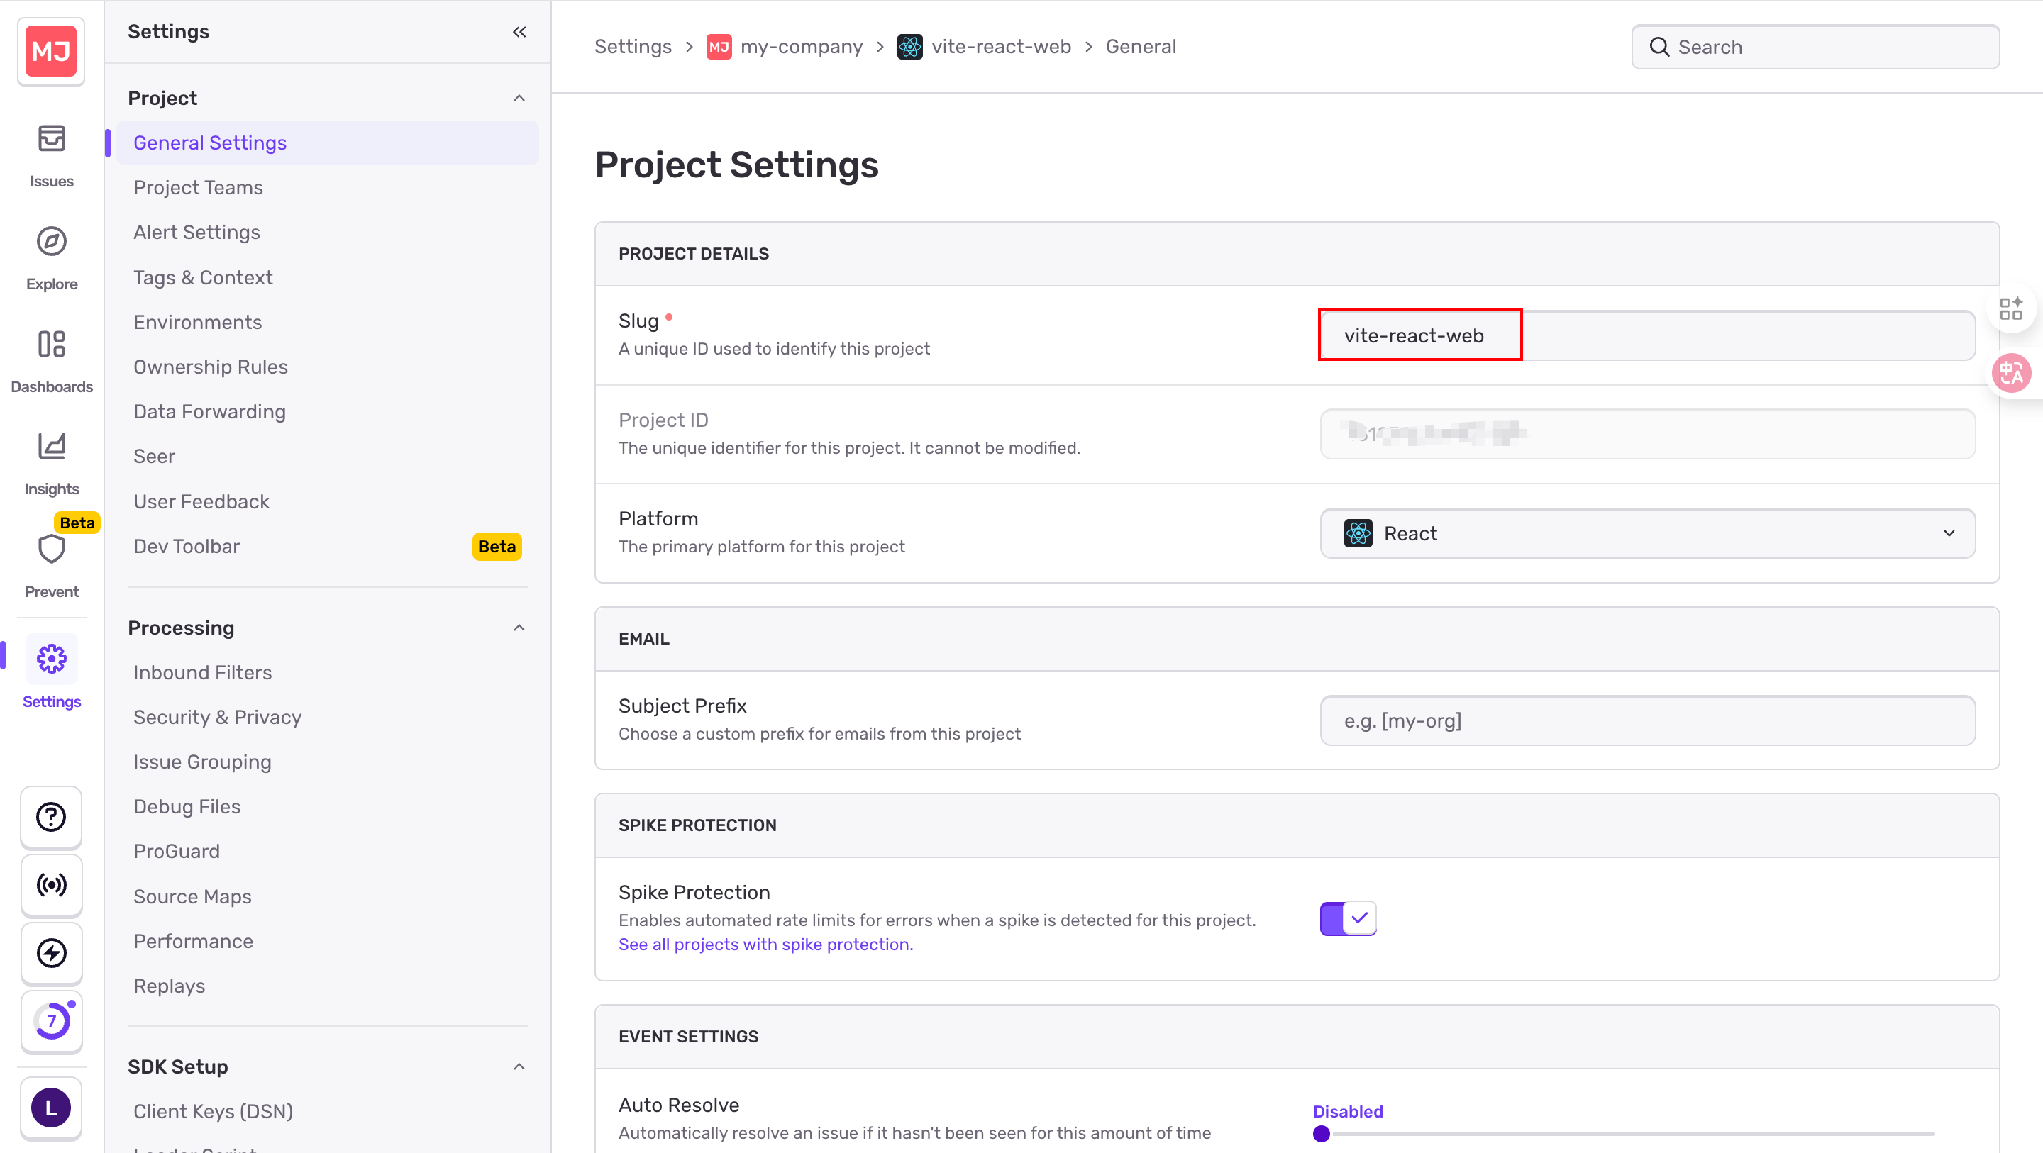
Task: Go to Dashboards in the sidebar
Action: pos(52,361)
